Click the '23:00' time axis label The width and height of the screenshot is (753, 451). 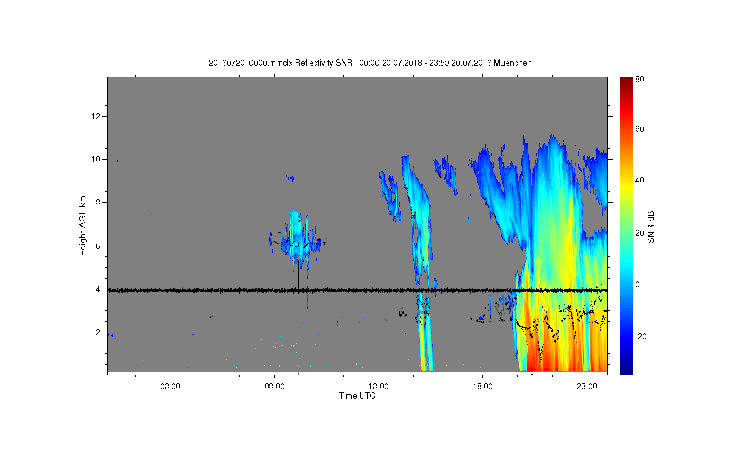coord(587,387)
